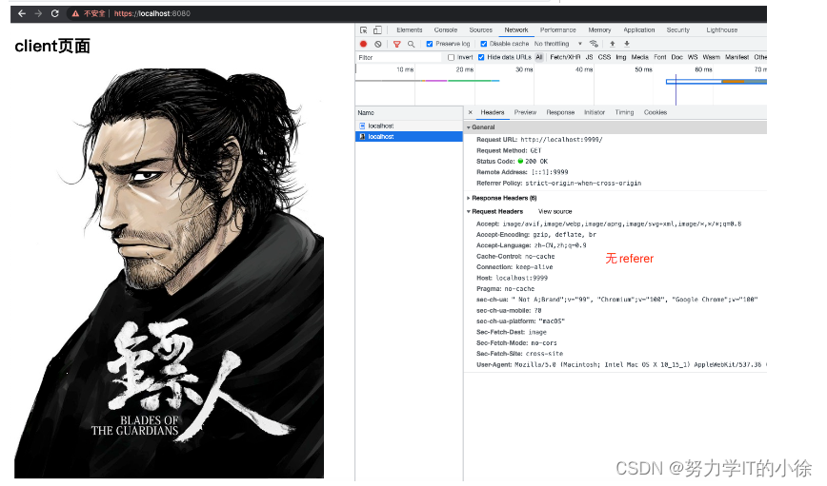Toggle Disable cache checkbox
This screenshot has height=486, width=827.
484,44
